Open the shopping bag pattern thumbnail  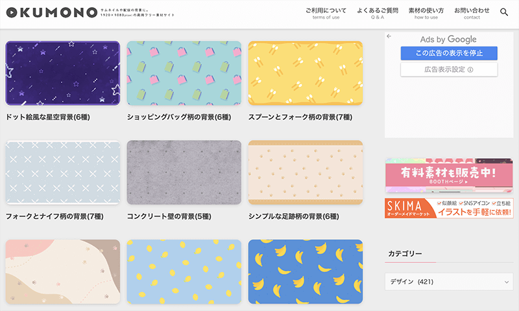coord(184,73)
